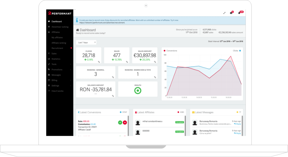Open the Last 7 days dropdown

point(86,42)
